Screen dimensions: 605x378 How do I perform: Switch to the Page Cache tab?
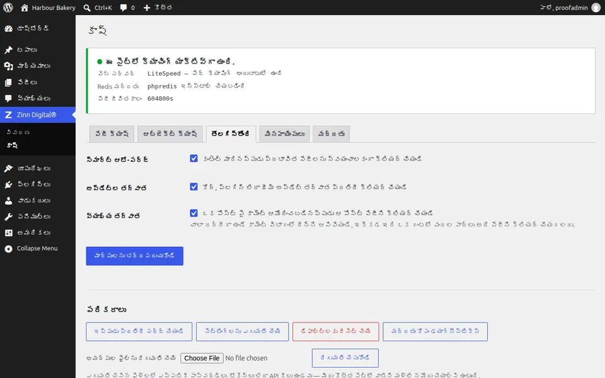tap(112, 134)
